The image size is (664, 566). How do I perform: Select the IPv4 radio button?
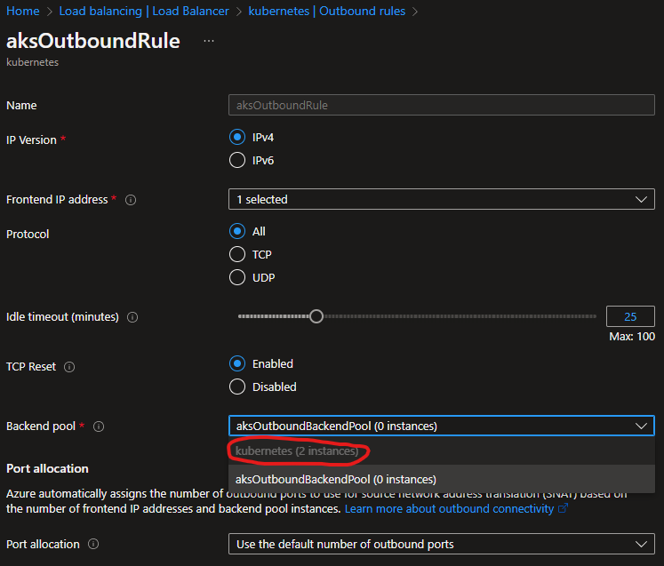pos(237,137)
